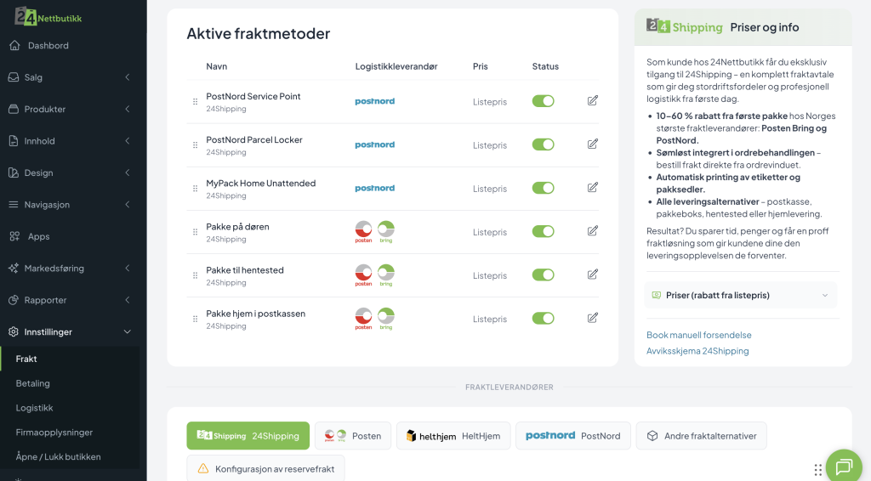This screenshot has width=871, height=481.
Task: Click the Status column header
Action: tap(545, 66)
